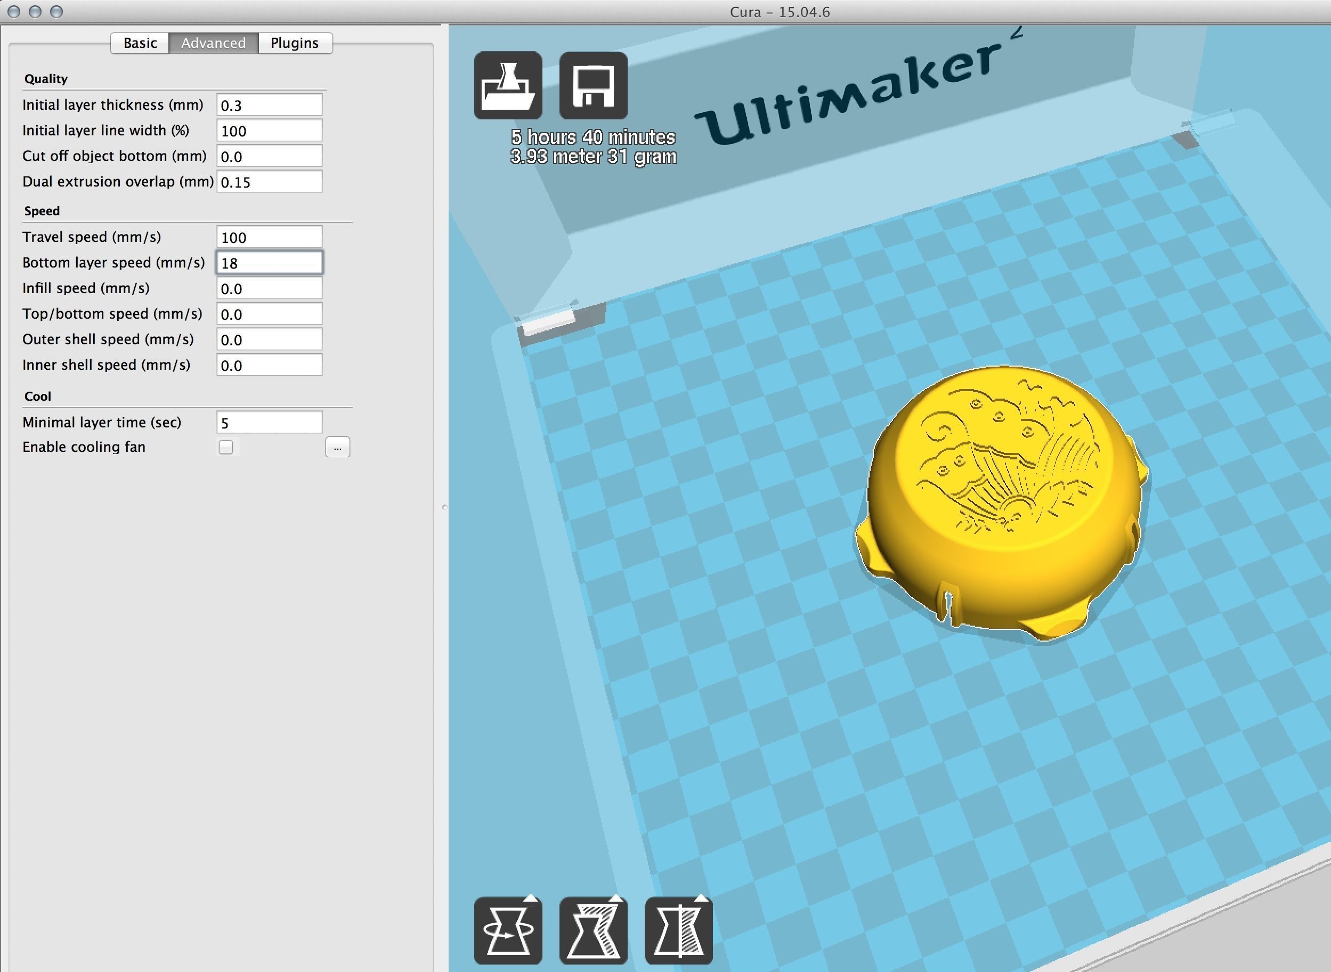1331x972 pixels.
Task: Select the Mirror model tool
Action: 678,931
